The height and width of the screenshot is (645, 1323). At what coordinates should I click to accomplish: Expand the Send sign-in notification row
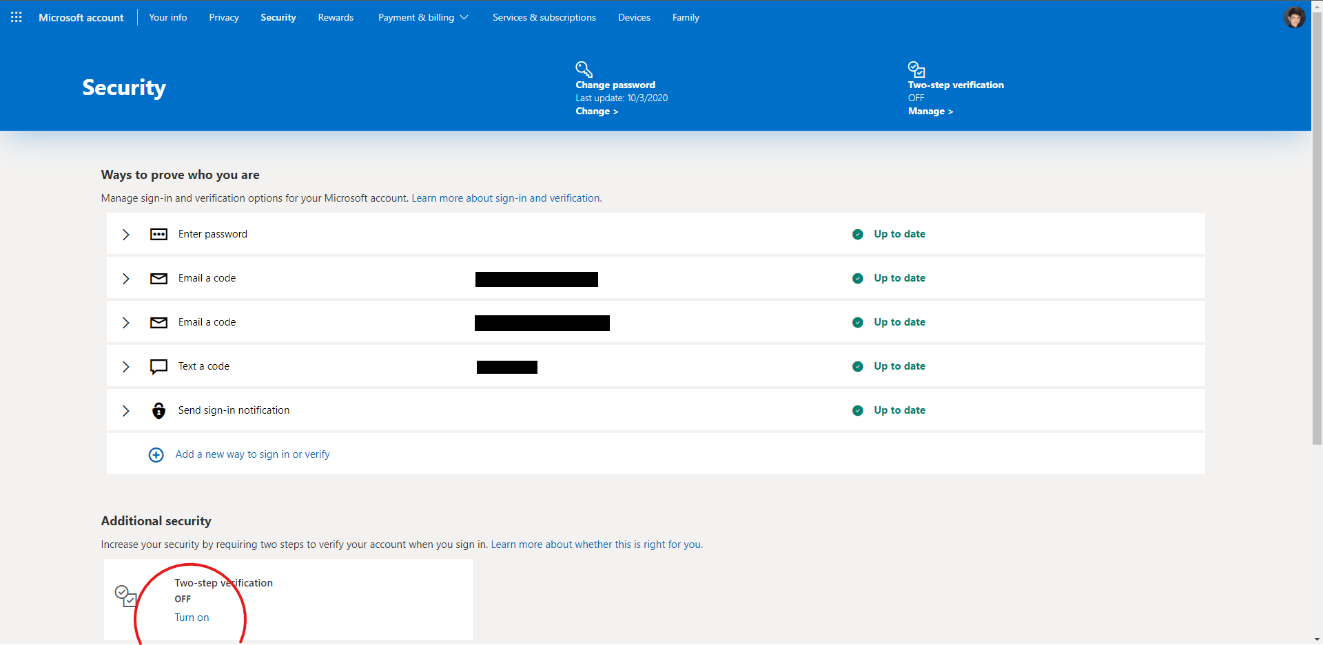click(x=125, y=411)
